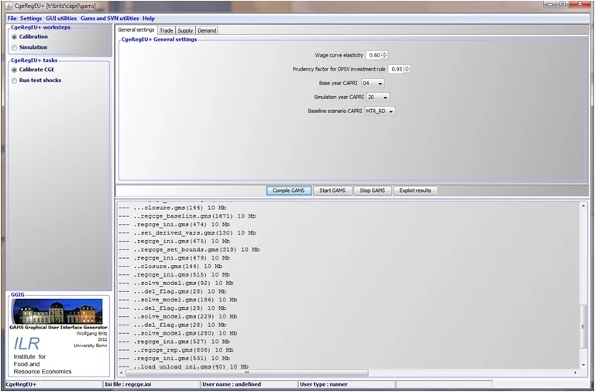The width and height of the screenshot is (595, 392).
Task: Open the Gams and SVN utilities menu
Action: pos(109,18)
